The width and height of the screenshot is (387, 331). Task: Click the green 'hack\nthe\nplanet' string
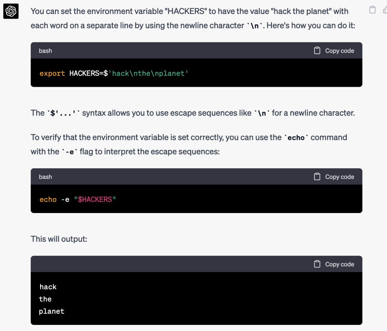point(150,74)
